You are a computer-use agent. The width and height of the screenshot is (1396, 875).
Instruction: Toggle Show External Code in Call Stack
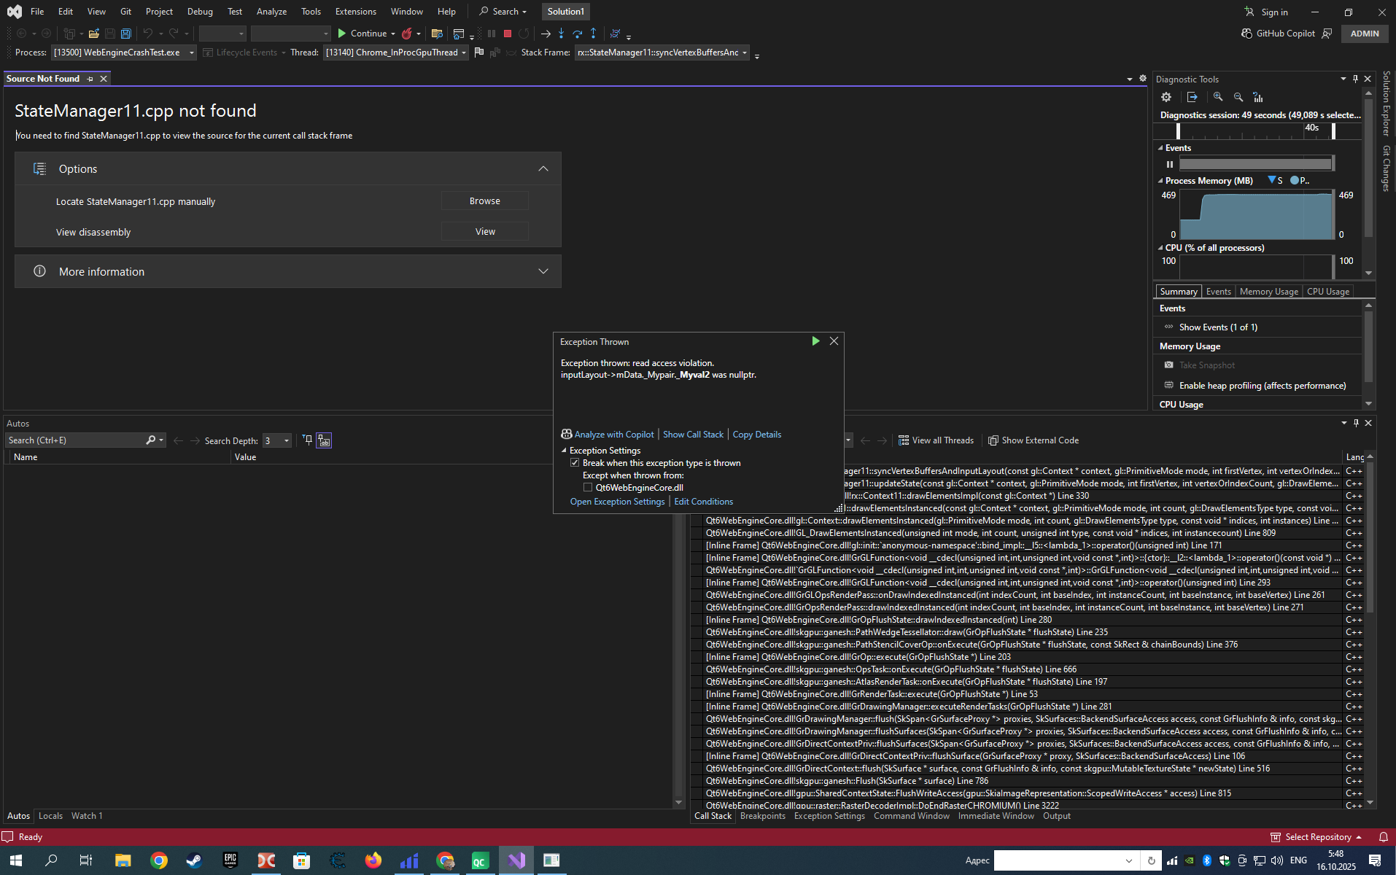coord(1033,440)
